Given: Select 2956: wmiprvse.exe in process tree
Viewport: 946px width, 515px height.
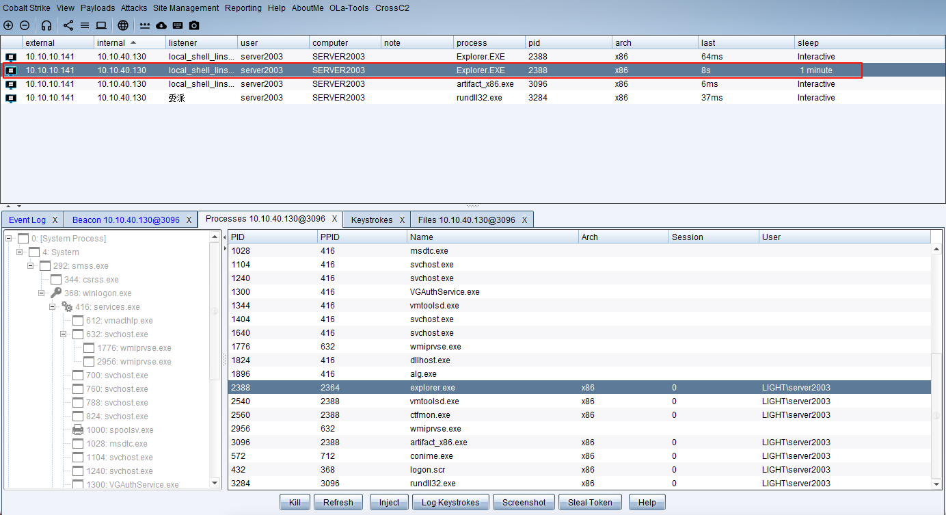Looking at the screenshot, I should pos(134,361).
